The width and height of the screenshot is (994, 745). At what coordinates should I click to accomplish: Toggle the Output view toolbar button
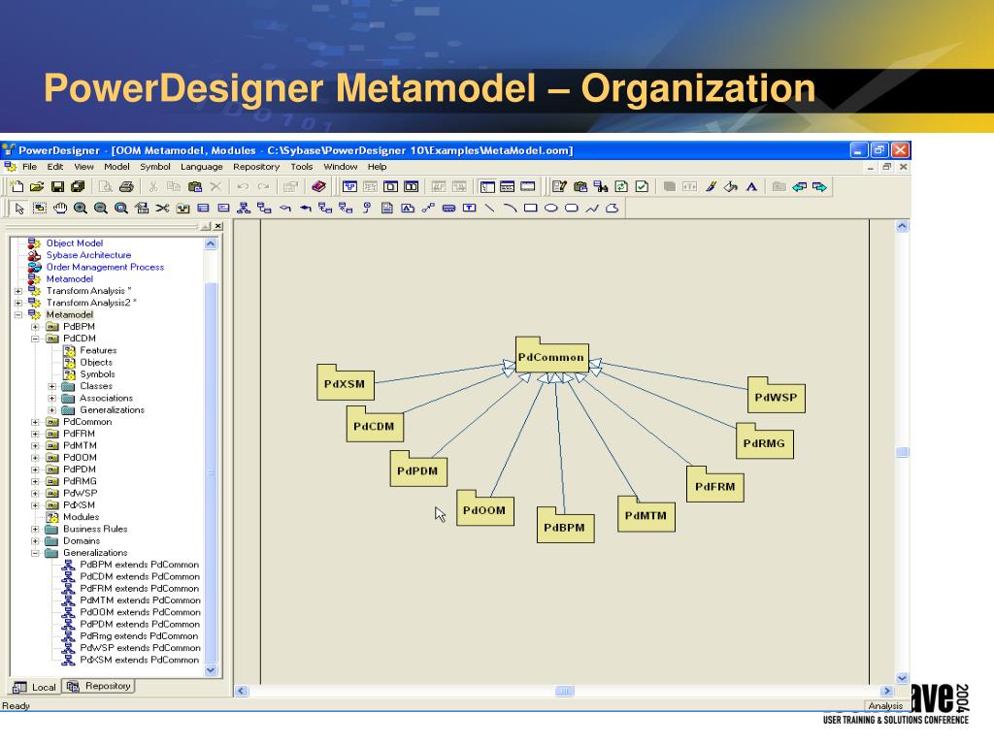coord(507,186)
